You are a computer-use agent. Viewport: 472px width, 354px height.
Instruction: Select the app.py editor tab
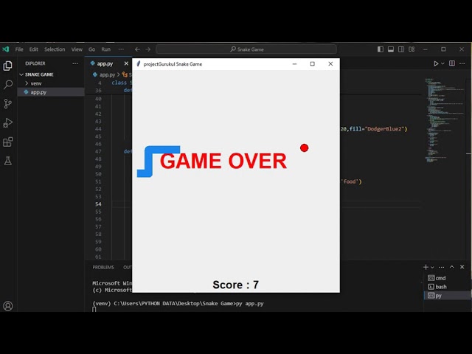point(105,63)
